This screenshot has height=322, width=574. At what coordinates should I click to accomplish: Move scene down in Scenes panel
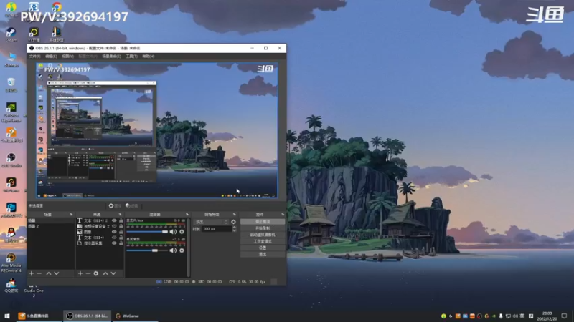[57, 273]
